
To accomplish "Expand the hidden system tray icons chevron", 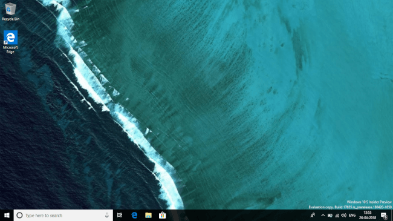I will point(323,215).
